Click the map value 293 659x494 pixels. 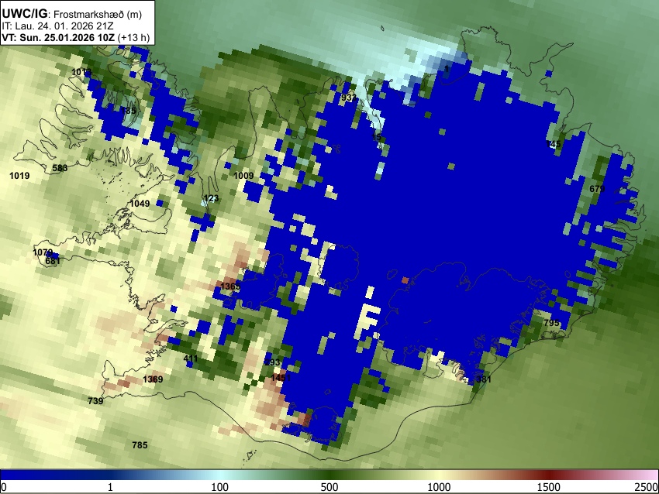pyautogui.click(x=272, y=362)
